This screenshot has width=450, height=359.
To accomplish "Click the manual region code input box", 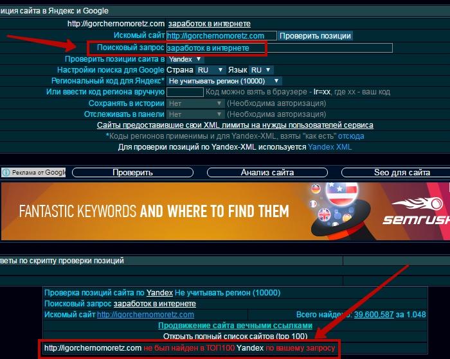I will pyautogui.click(x=185, y=92).
